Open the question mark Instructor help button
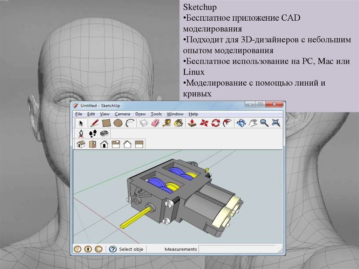359x269 pixels. coord(113,249)
